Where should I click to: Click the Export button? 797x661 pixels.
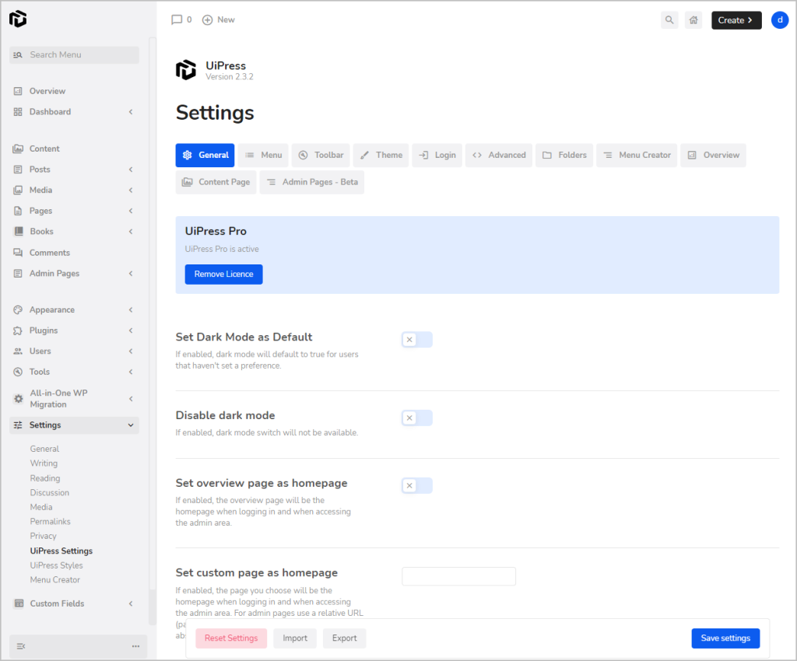click(x=344, y=638)
